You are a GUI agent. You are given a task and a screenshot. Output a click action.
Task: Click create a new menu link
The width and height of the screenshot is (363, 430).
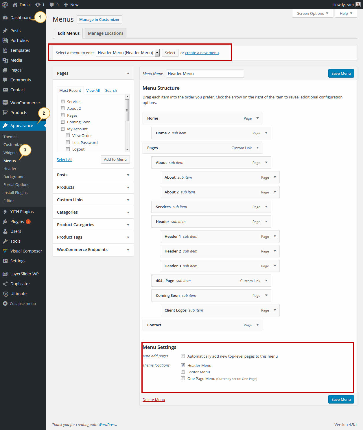pos(202,53)
